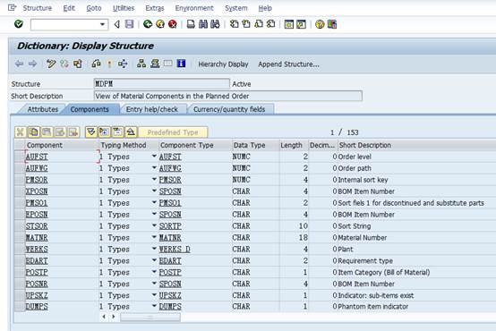Click the Display Navigation Window icon
The image size is (496, 331).
(155, 64)
